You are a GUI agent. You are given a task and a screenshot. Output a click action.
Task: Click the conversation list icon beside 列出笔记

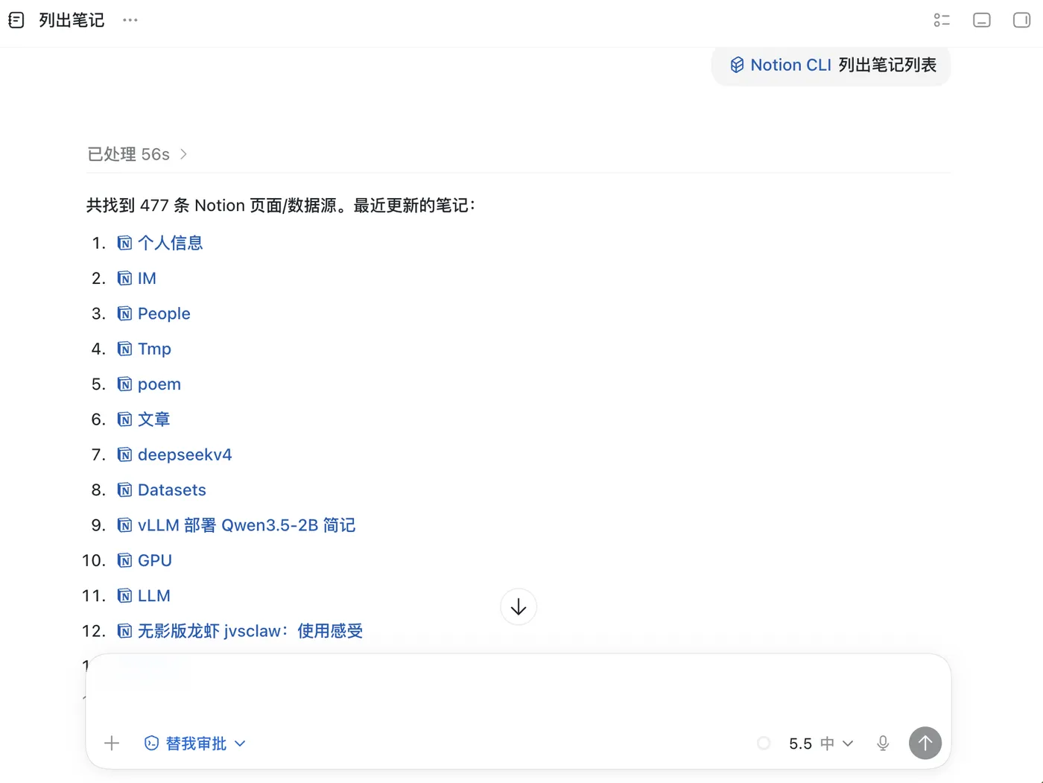coord(16,20)
